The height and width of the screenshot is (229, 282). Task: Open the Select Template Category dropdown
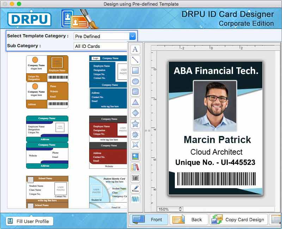pos(132,36)
